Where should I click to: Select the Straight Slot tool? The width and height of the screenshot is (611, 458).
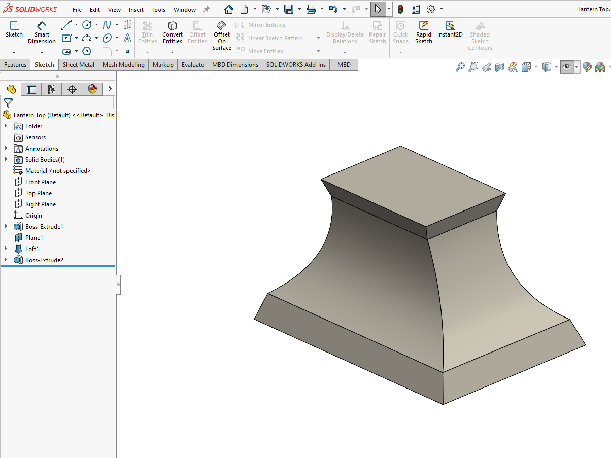pyautogui.click(x=66, y=51)
